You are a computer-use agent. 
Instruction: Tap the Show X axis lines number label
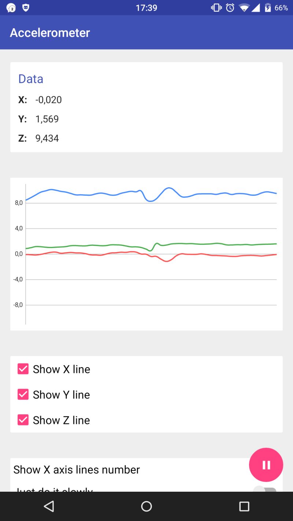[77, 470]
